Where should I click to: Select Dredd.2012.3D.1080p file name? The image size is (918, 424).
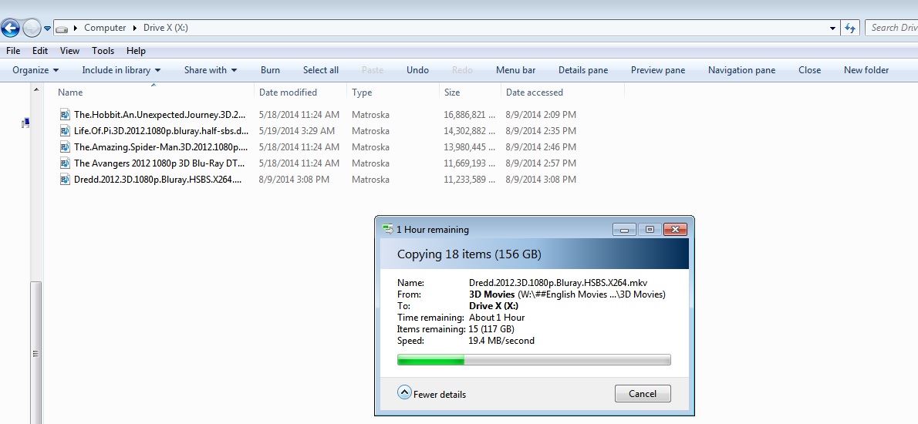click(157, 180)
